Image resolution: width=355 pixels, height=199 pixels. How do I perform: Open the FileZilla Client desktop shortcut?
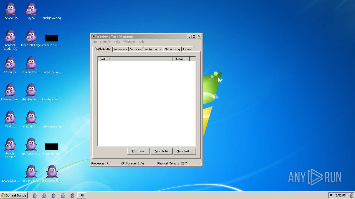point(10,92)
